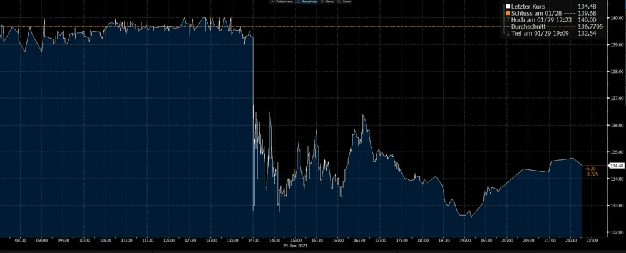The image size is (626, 253).
Task: Click the Hoch am 01/29 marker icon
Action: point(508,20)
